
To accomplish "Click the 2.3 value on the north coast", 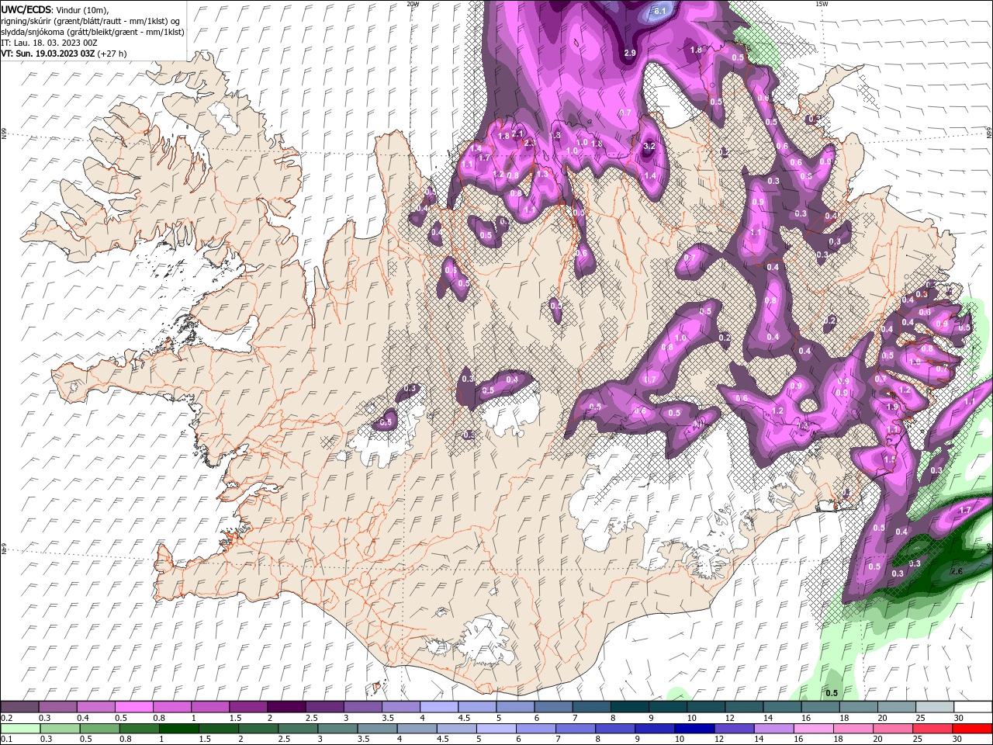I will tap(530, 144).
